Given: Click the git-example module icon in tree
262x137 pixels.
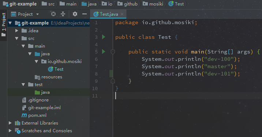Looking at the screenshot, I should coord(18,23).
